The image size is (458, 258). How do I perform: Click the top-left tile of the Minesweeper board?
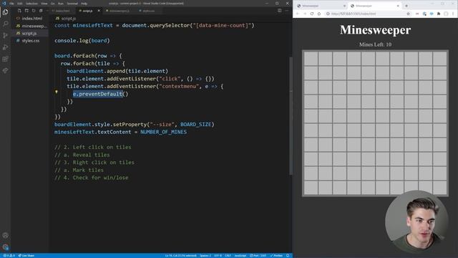311,59
